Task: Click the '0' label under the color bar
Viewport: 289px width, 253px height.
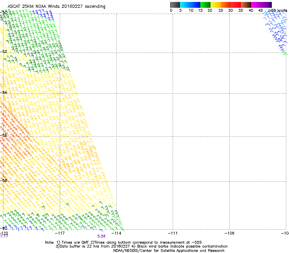Action: [171, 11]
